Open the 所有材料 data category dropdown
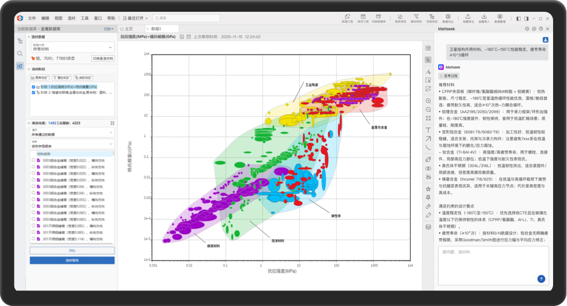Image resolution: width=567 pixels, height=306 pixels. [72, 47]
